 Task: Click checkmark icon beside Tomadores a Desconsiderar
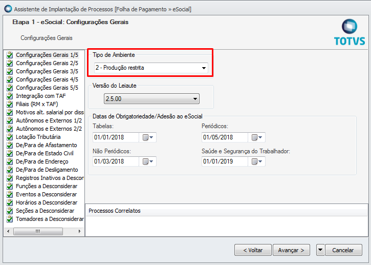tap(10, 219)
